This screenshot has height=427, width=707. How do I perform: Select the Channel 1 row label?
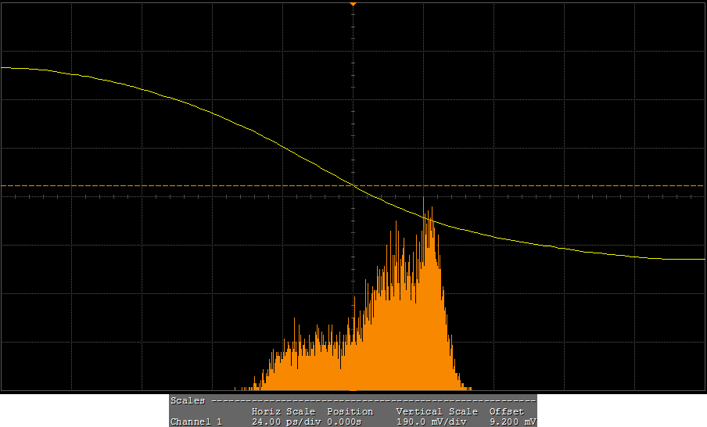pos(196,422)
